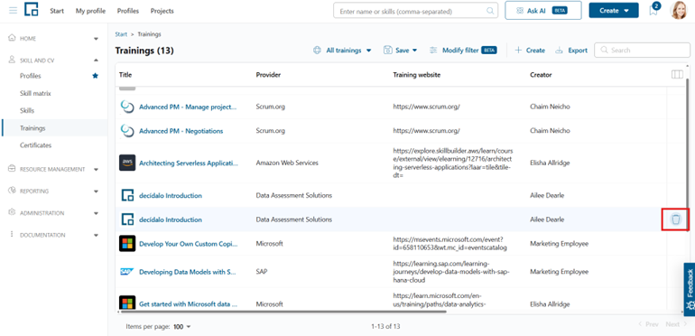Select Trainings in the sidebar
The height and width of the screenshot is (336, 695).
click(54, 128)
